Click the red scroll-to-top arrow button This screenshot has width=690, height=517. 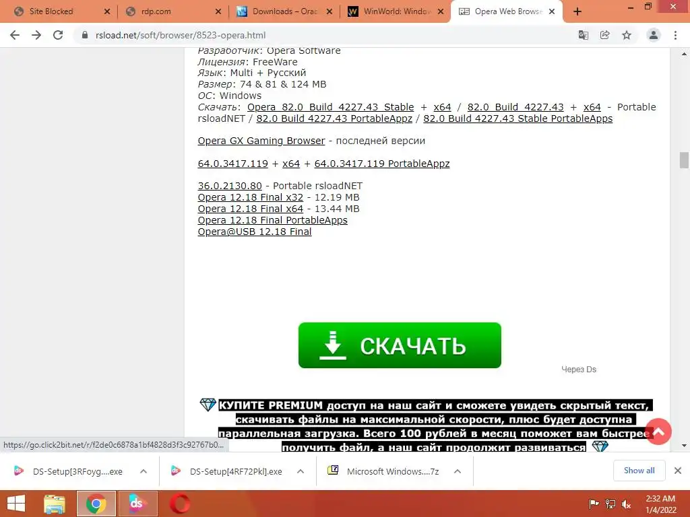pos(658,432)
